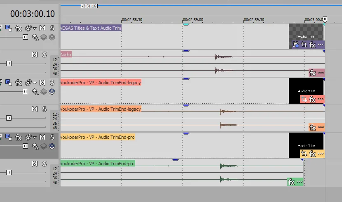Open Track FX on the TrimEnd-legacy video track
This screenshot has width=342, height=202.
[19, 83]
